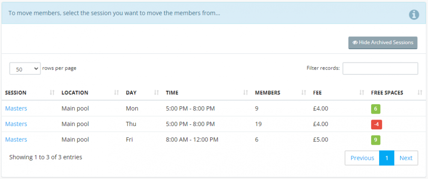Go to the Previous page
This screenshot has width=428, height=179.
[x=362, y=158]
